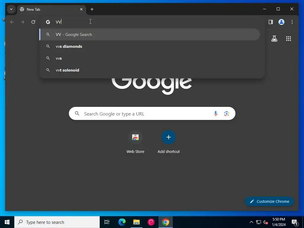Click the Customize Chrome button
This screenshot has width=304, height=228.
(x=270, y=202)
